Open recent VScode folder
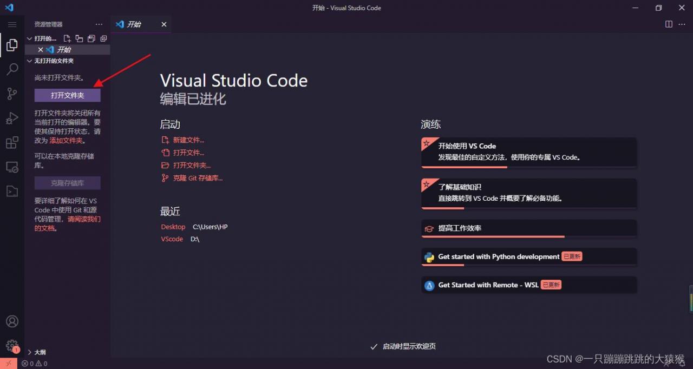Screen dimensions: 693x369 (x=172, y=239)
